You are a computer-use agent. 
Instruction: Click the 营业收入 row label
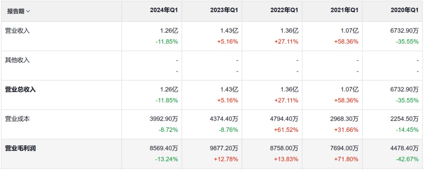click(17, 31)
